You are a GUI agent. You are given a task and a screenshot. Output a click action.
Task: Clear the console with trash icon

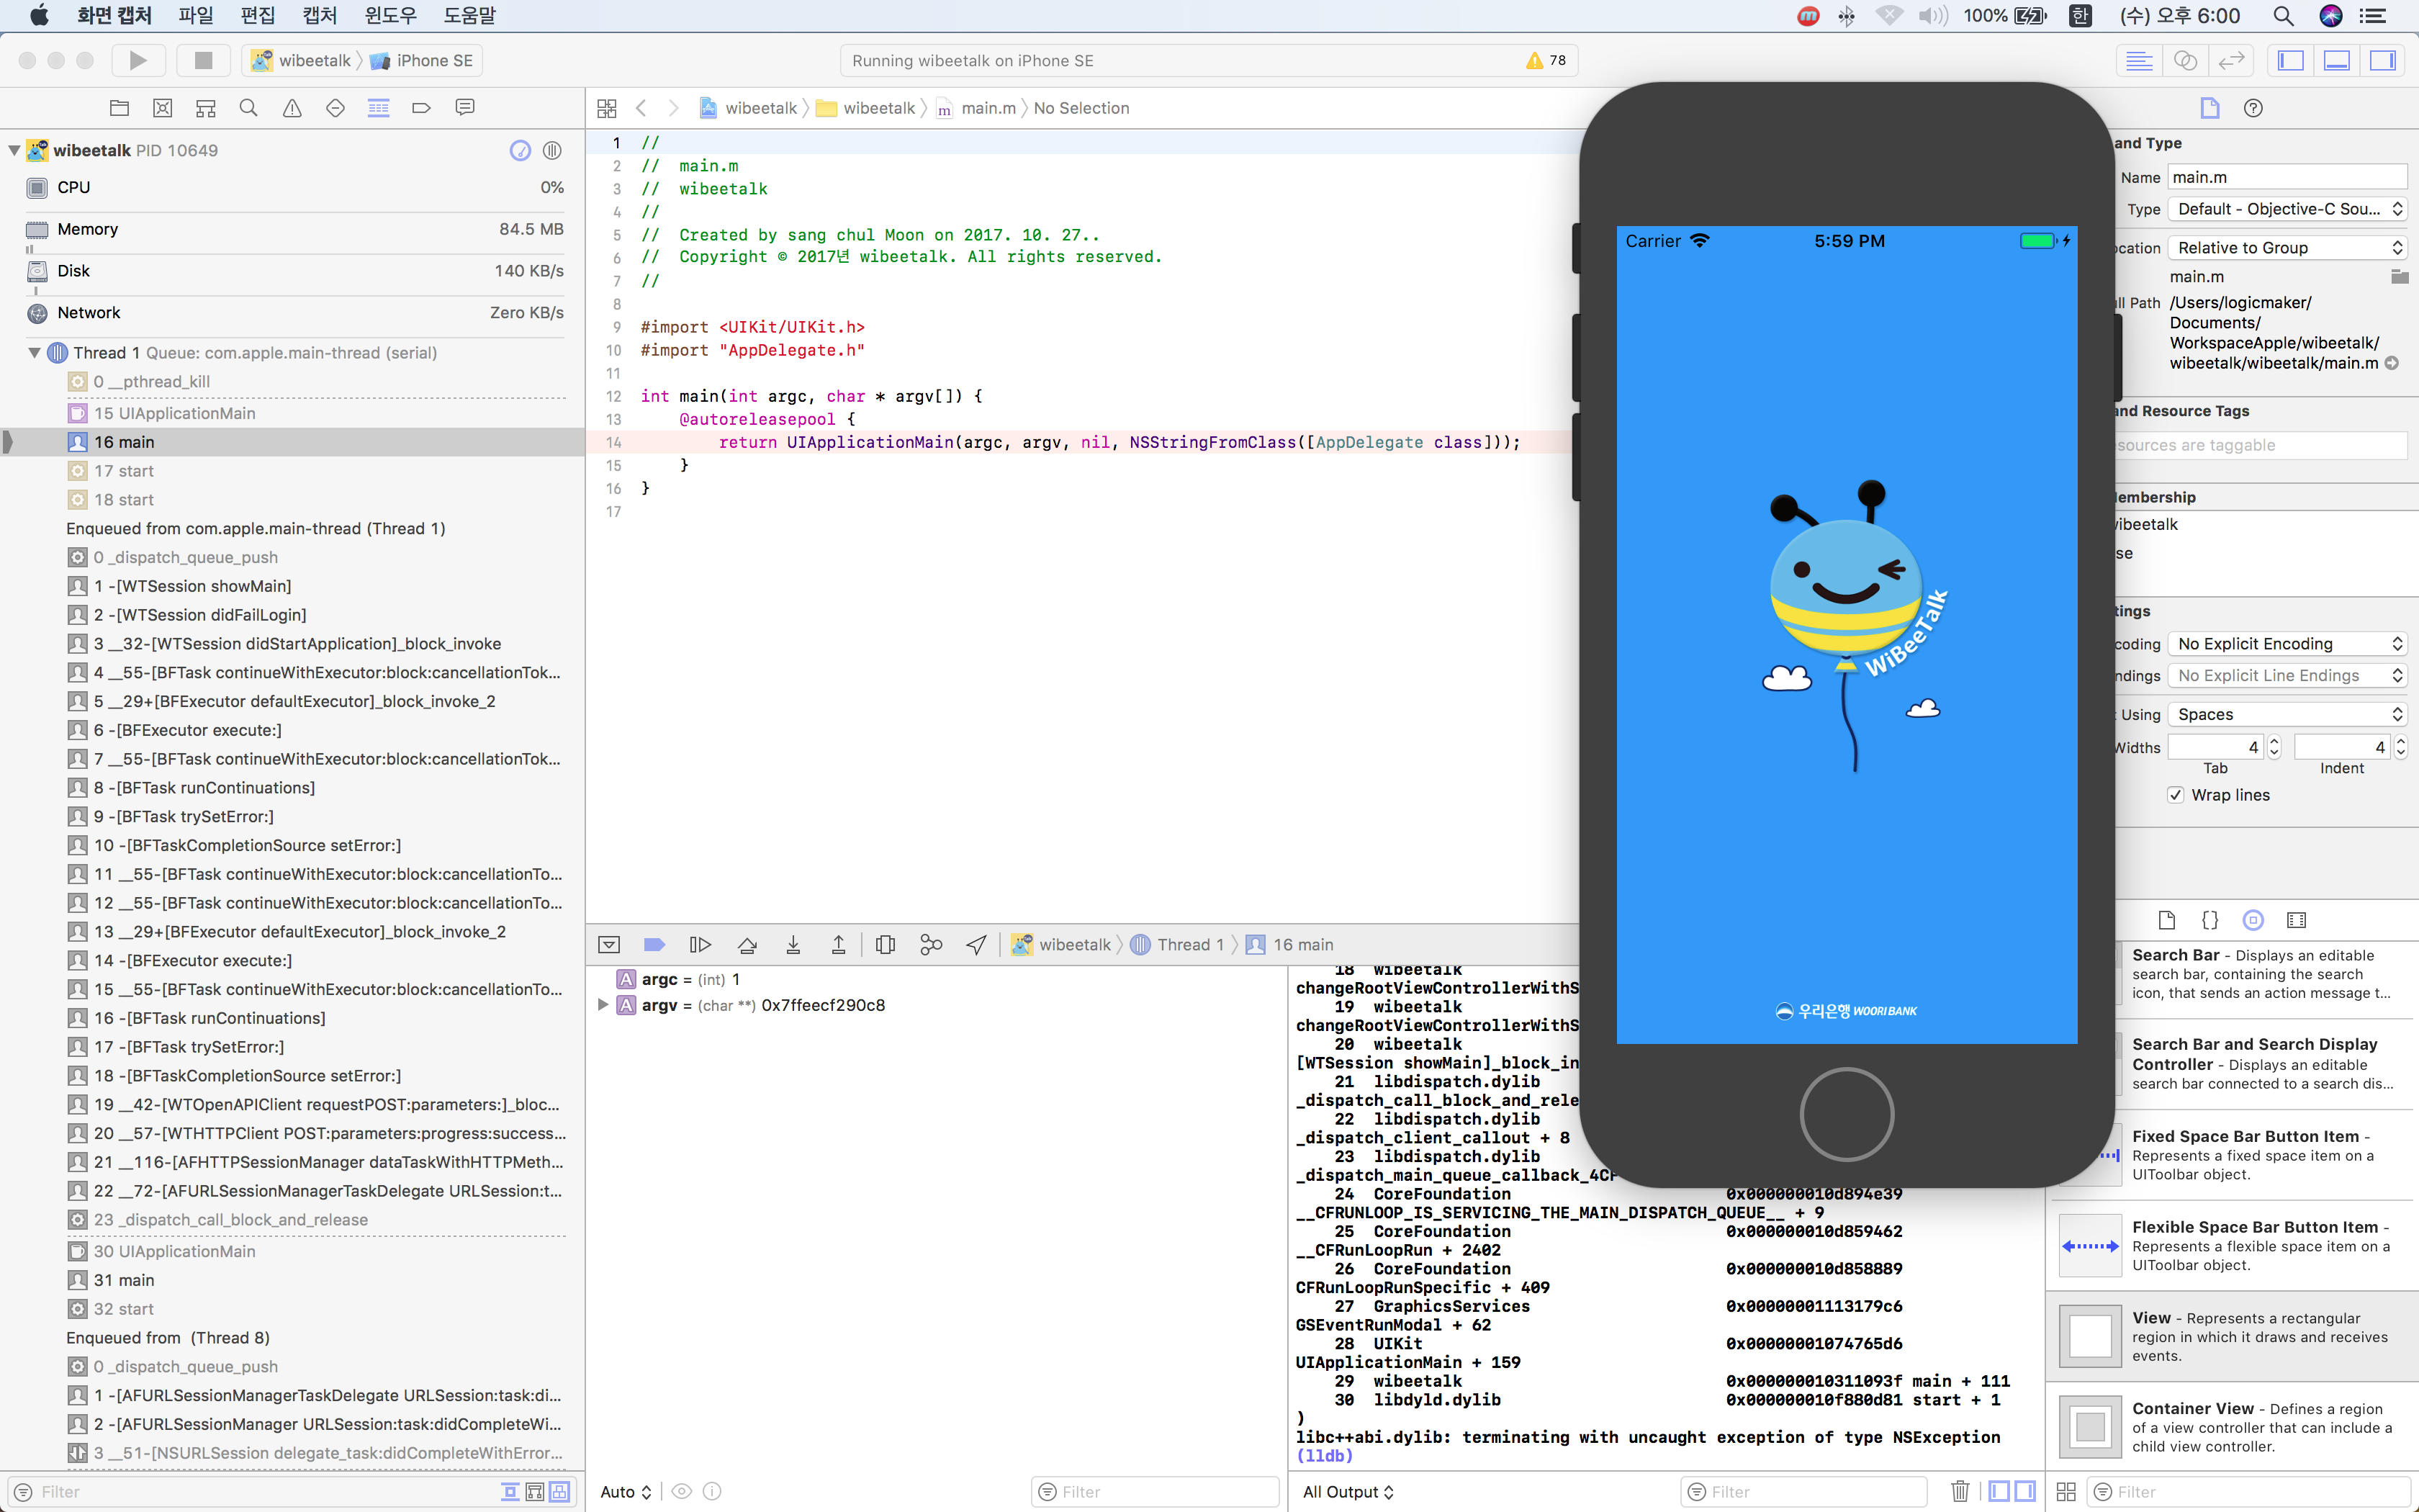[1959, 1491]
